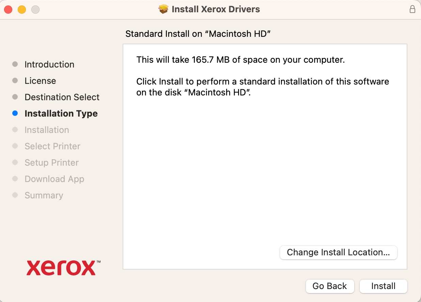Image resolution: width=421 pixels, height=302 pixels.
Task: Click the gray Introduction step bullet
Action: tap(15, 64)
